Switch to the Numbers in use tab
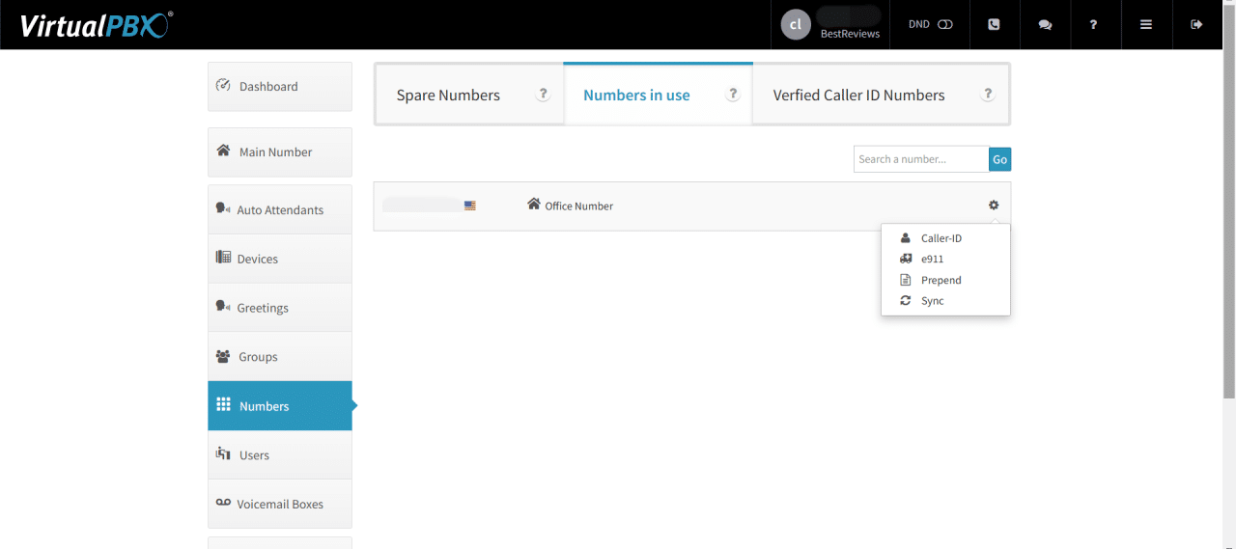 pyautogui.click(x=658, y=95)
